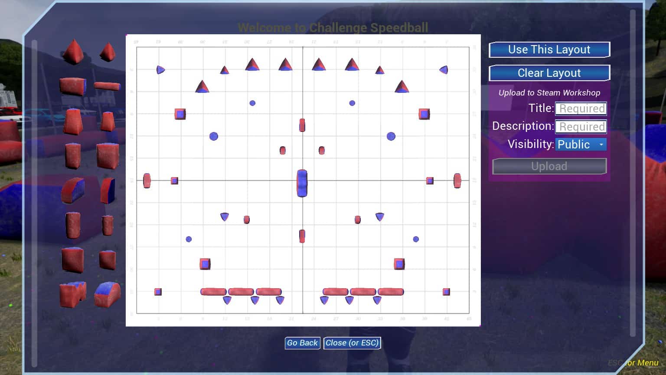
Task: Click the right vertical scrollbar of menu
Action: point(633,173)
